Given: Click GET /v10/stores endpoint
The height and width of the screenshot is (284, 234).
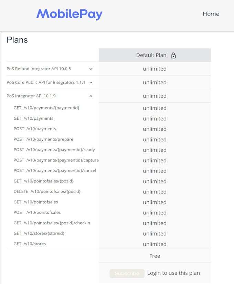Looking at the screenshot, I should tap(30, 244).
